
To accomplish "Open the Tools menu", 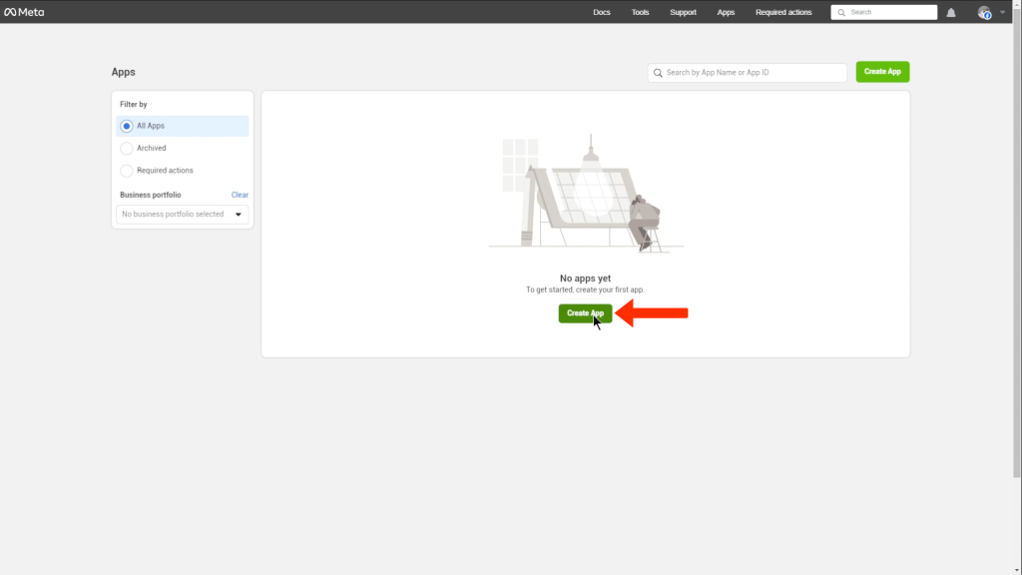I will click(x=640, y=12).
